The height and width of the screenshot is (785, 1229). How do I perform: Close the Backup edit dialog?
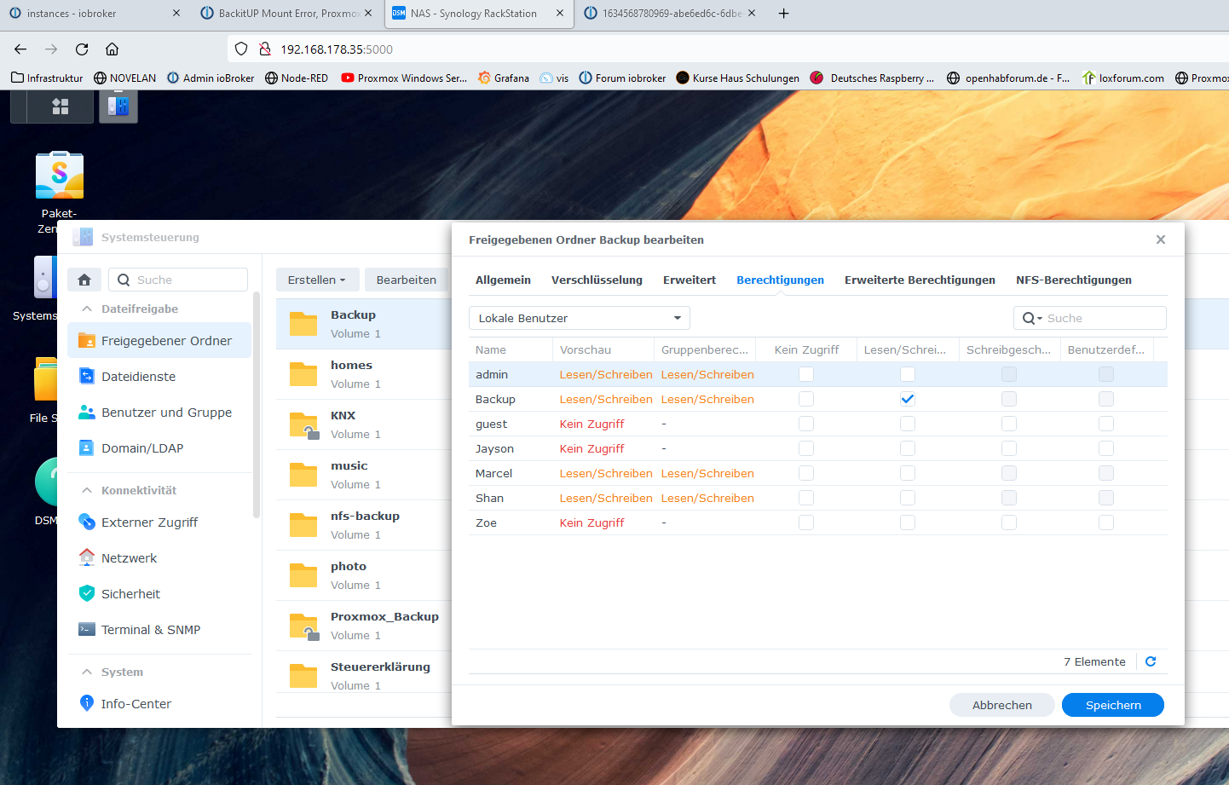[x=1161, y=240]
